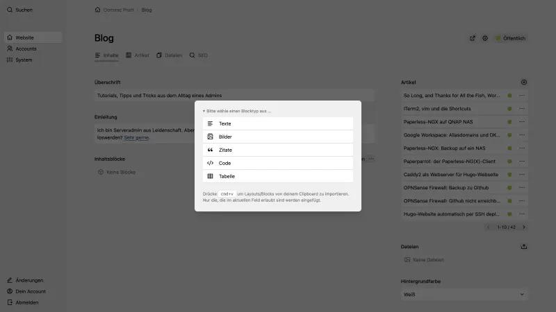Go to previous page of Artikel list

pyautogui.click(x=489, y=227)
